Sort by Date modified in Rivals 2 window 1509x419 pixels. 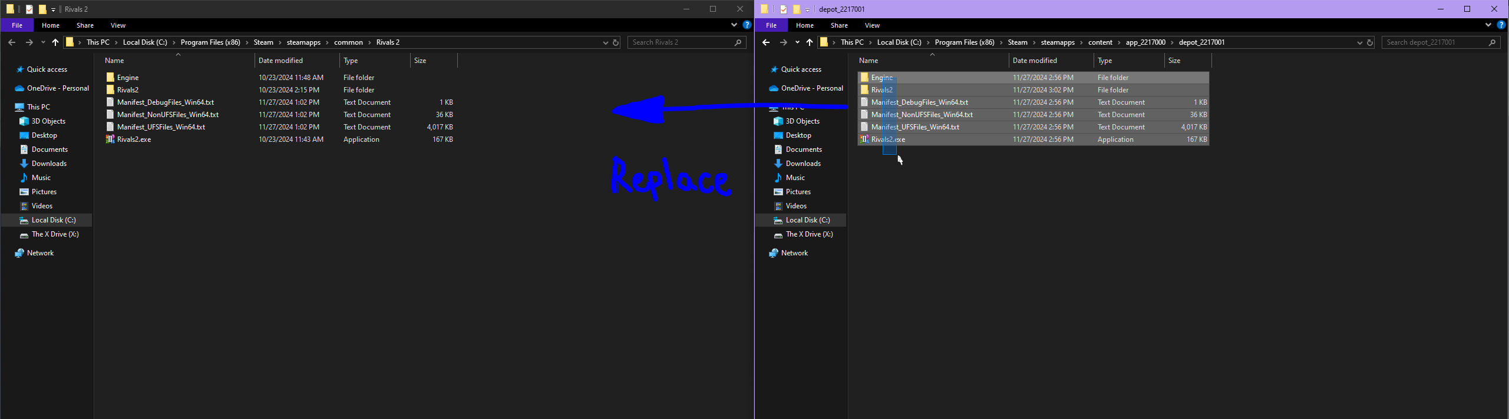[x=298, y=61]
